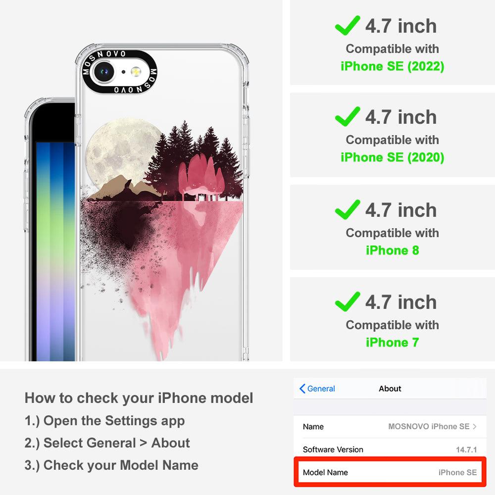The height and width of the screenshot is (495, 495).
Task: Click the iPhone SE (2022) green text
Action: coord(393,66)
